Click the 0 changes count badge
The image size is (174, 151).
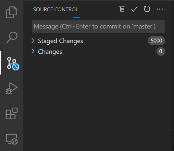click(161, 52)
